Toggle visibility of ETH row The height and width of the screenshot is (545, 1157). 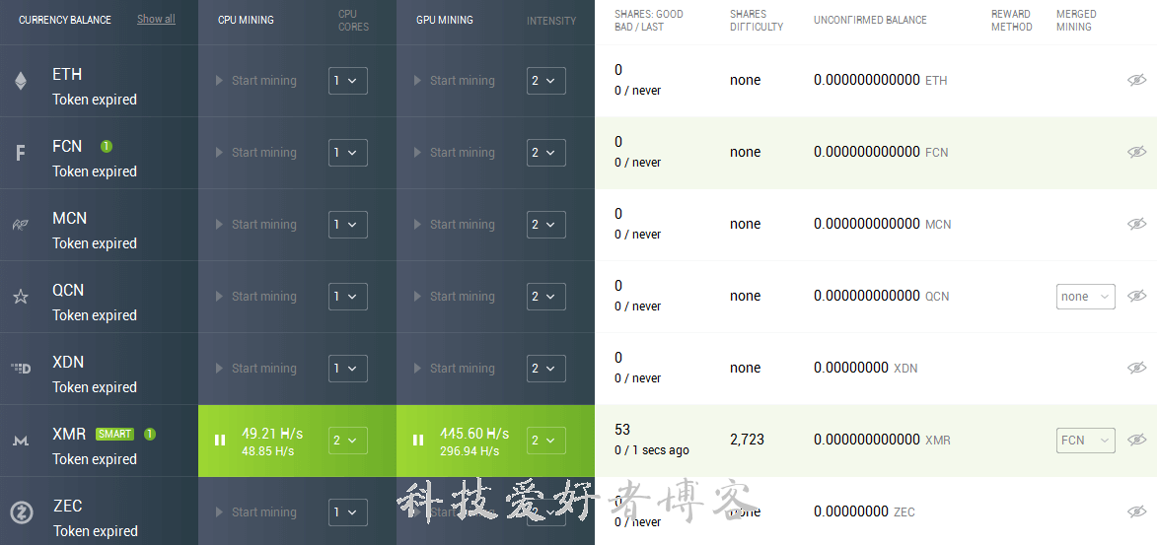click(1137, 80)
